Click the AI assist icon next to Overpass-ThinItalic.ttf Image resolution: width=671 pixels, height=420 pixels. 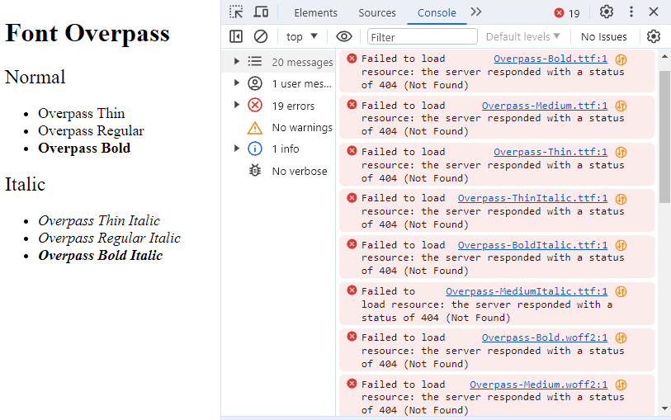621,199
